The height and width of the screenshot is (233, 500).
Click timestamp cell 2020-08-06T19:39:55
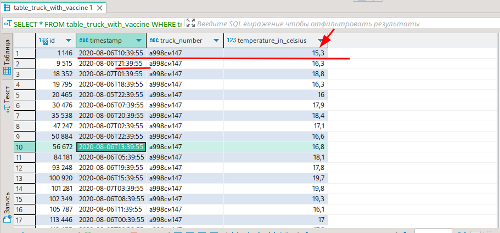pos(111,168)
